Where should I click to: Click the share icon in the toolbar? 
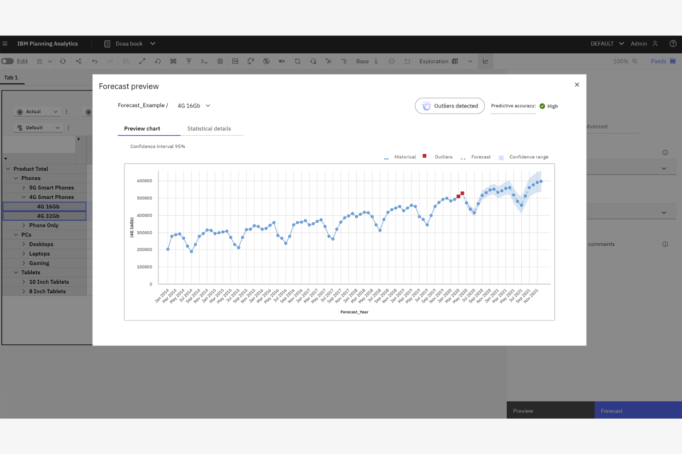tap(78, 61)
